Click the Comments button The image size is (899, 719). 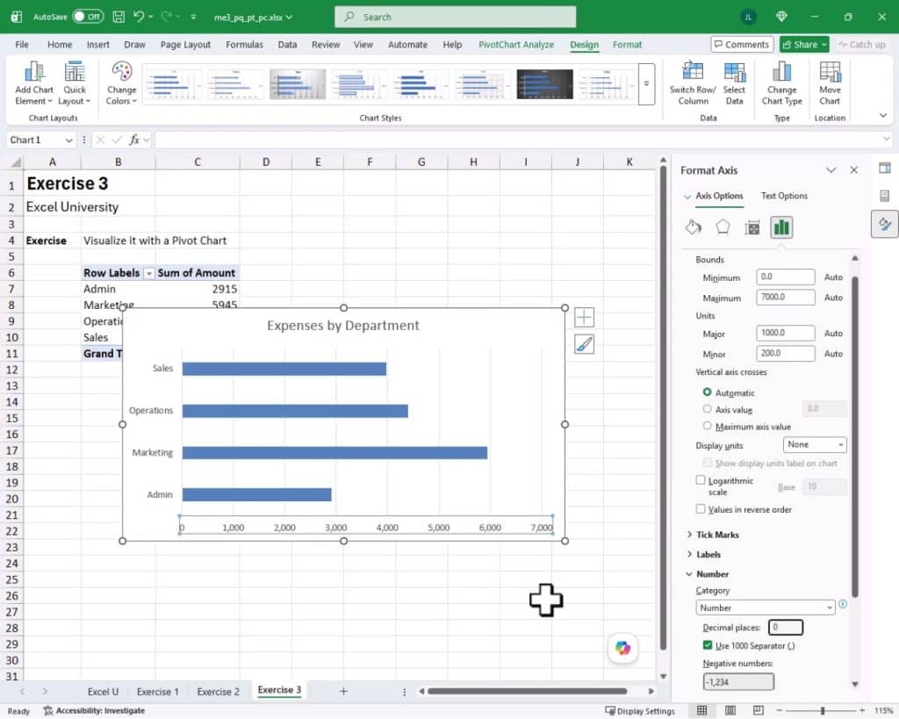tap(742, 44)
